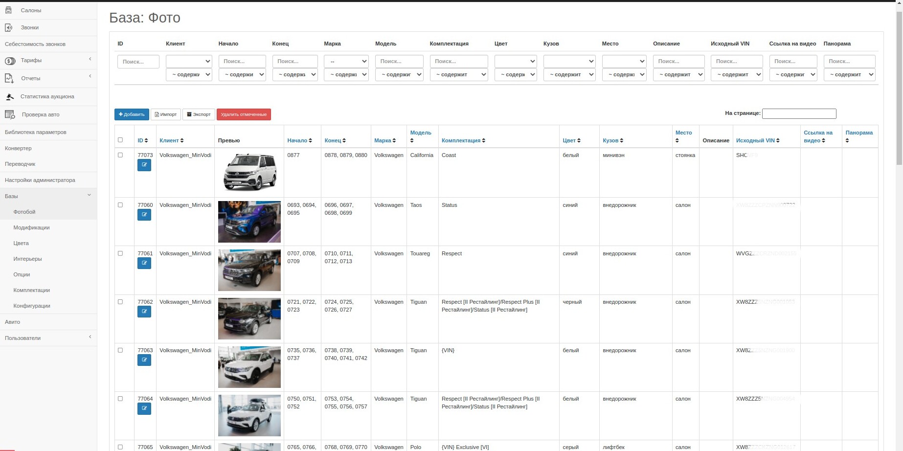This screenshot has height=451, width=903.
Task: Sort by Конец column arrows
Action: pyautogui.click(x=344, y=141)
